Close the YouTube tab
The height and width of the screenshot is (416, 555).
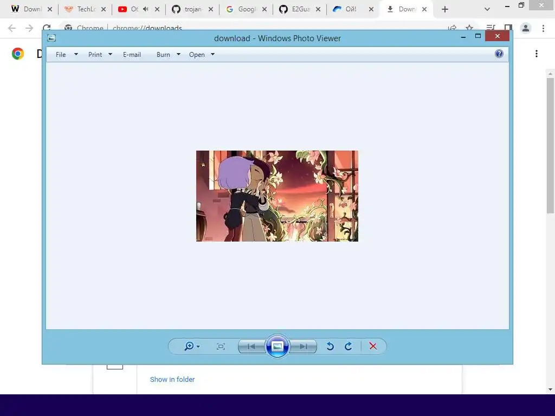tap(157, 10)
